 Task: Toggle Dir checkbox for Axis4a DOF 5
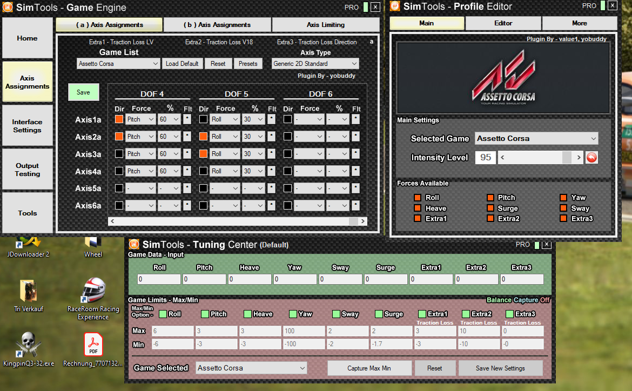tap(203, 171)
